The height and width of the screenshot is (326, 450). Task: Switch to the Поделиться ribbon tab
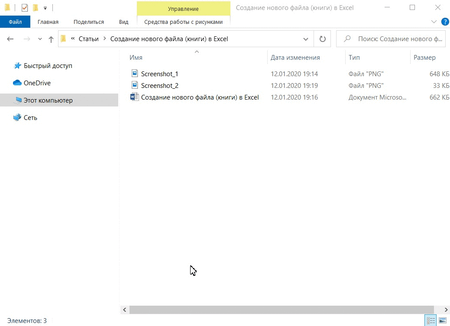(x=89, y=22)
